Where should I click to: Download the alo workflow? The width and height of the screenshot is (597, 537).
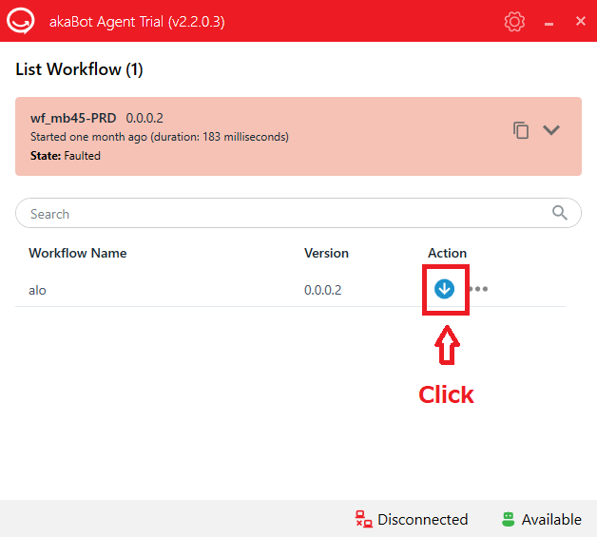point(444,289)
